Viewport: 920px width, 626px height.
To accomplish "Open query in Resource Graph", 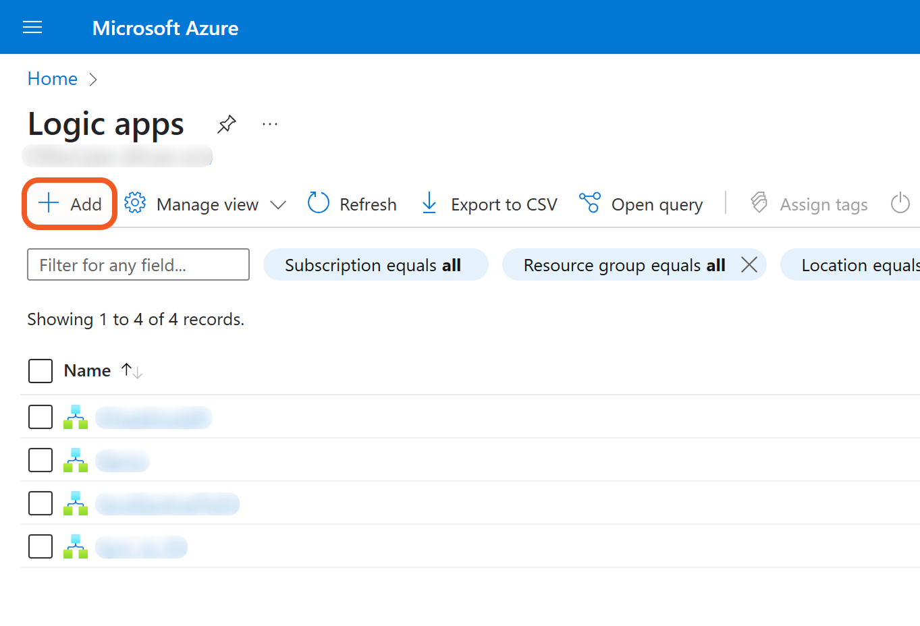I will [x=641, y=204].
